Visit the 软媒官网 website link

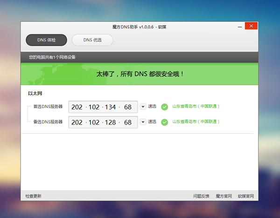[x=245, y=196]
